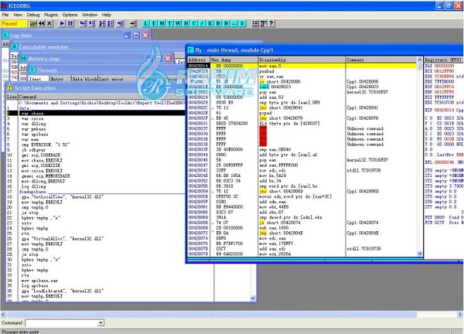Select highlighted address 00428014 row
This screenshot has height=334, width=464.
(198, 66)
